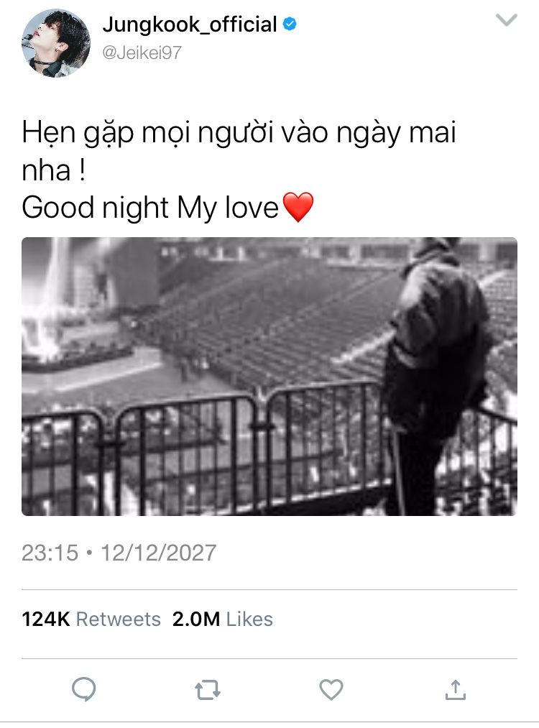The height and width of the screenshot is (728, 539).
Task: Visit the @Jeikei97 handle
Action: point(142,52)
